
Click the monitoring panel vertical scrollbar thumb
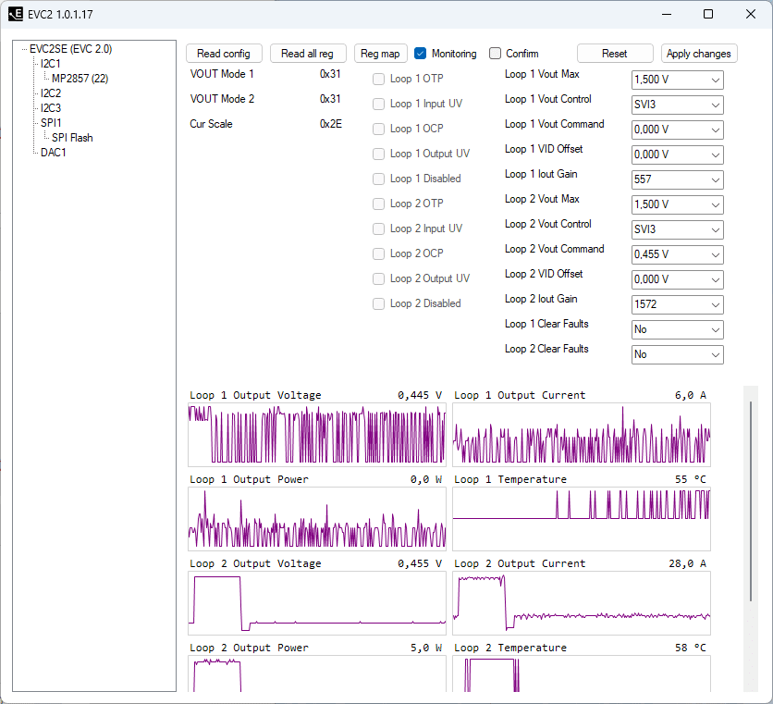(751, 501)
